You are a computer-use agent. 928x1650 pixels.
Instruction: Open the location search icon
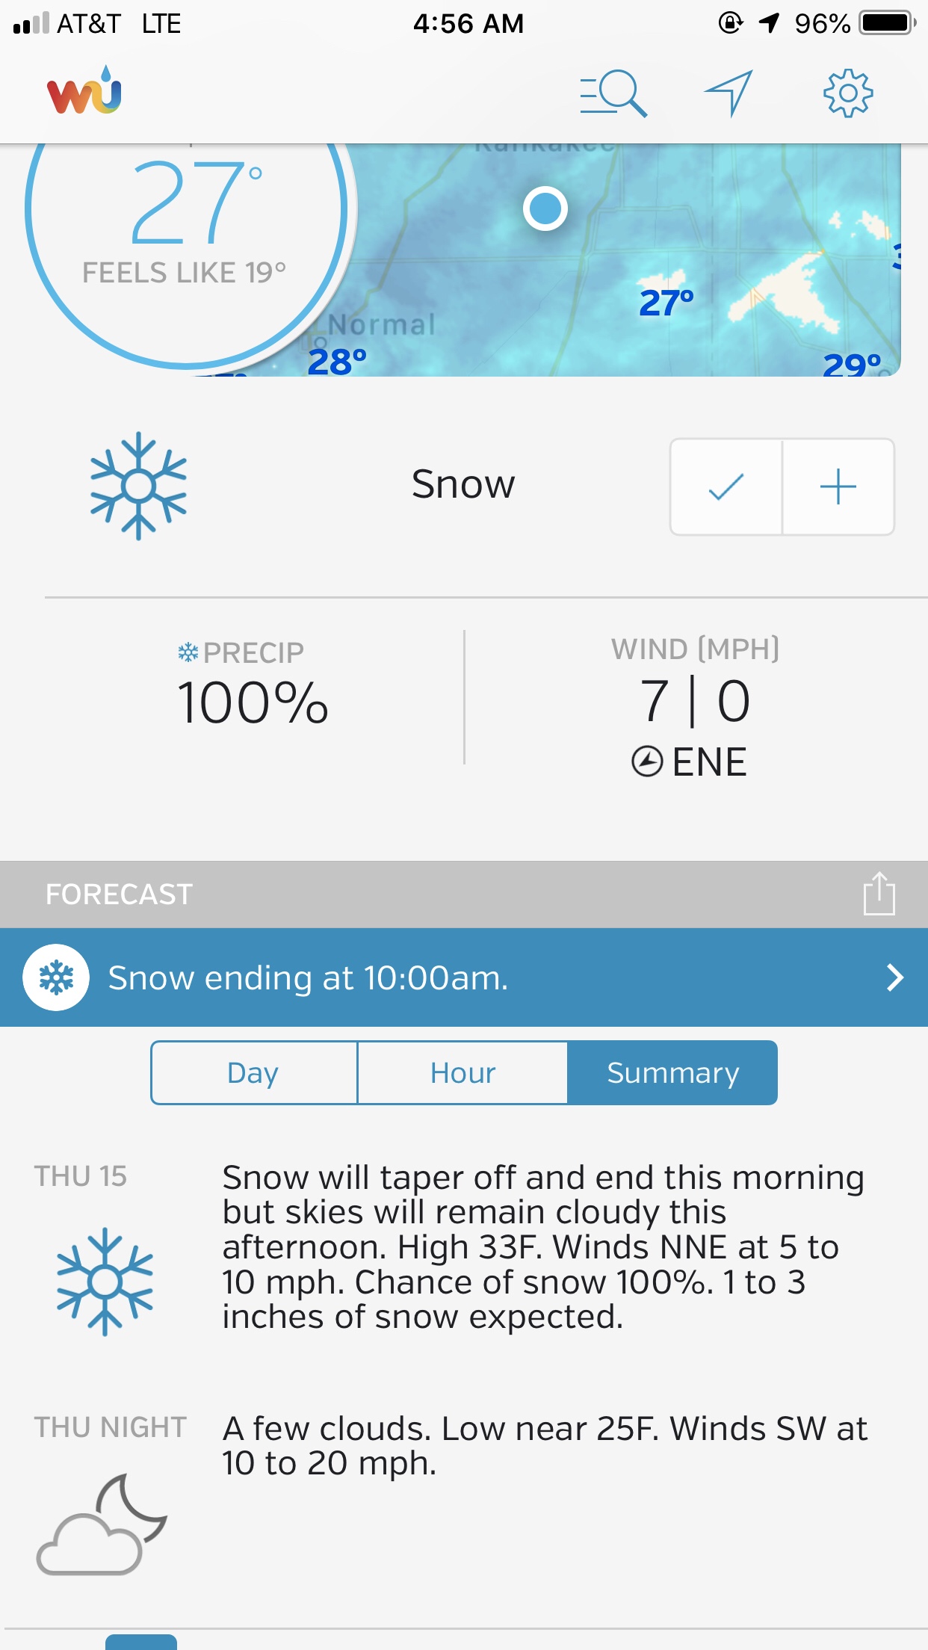tap(613, 93)
